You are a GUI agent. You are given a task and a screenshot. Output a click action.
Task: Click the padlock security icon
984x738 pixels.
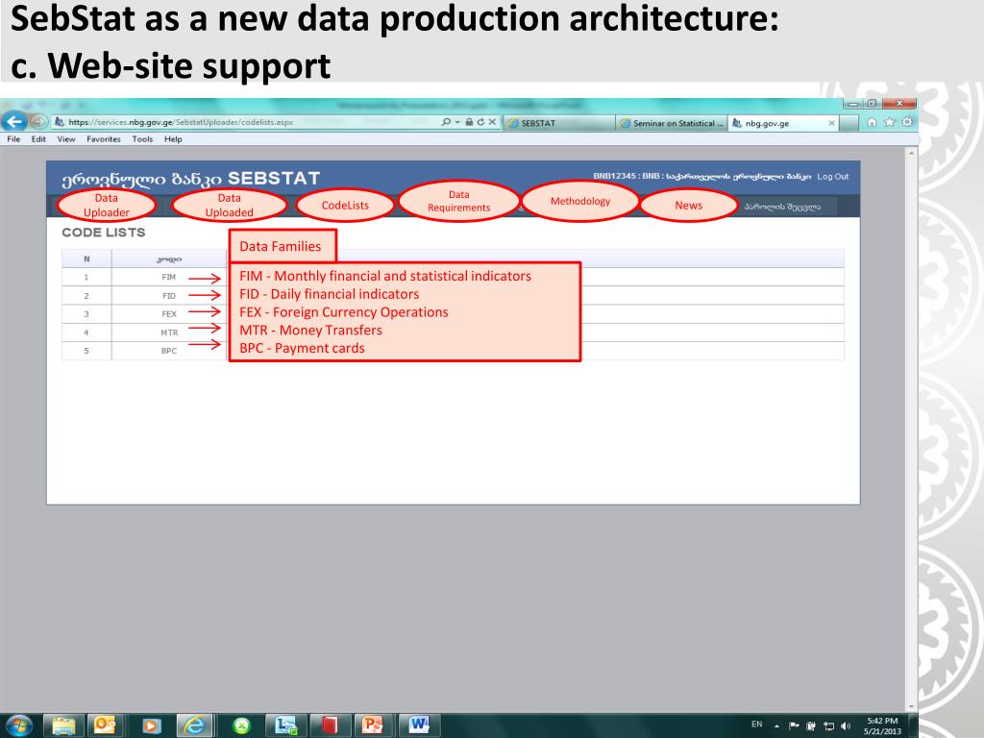[469, 122]
